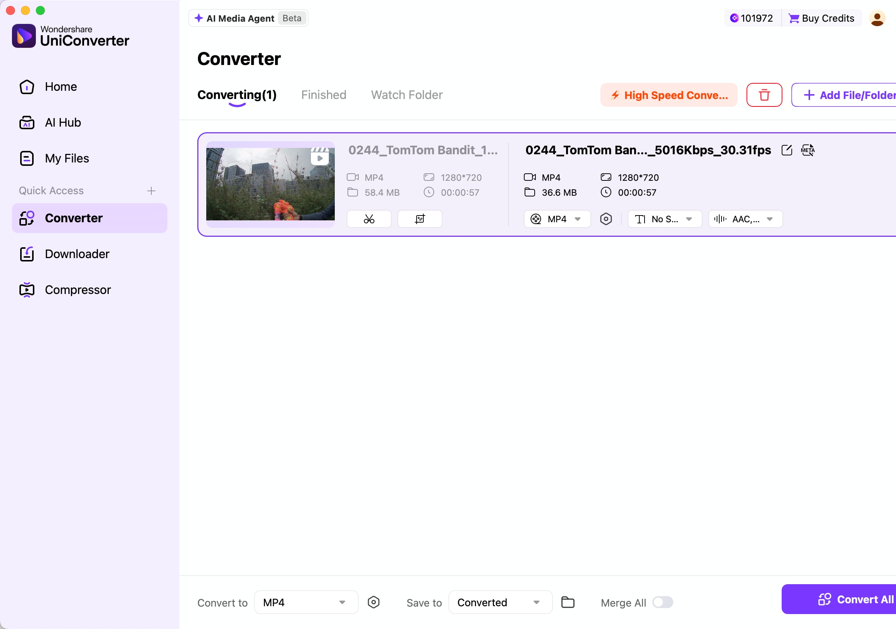Add Quick Access item with plus

tap(151, 191)
